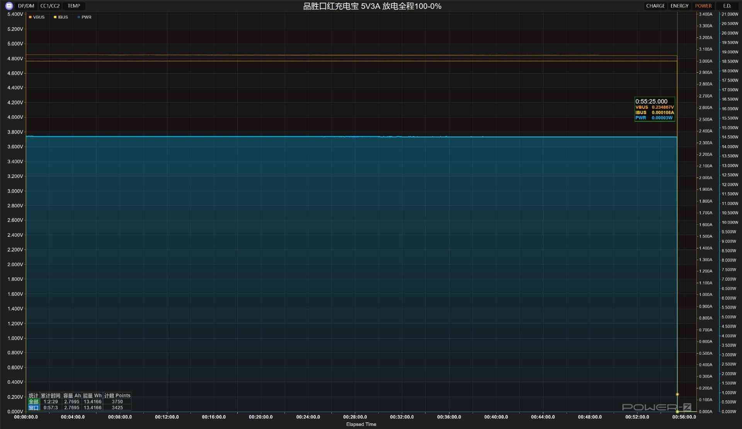Click the 统计 statistics table header
The height and width of the screenshot is (429, 742).
tap(34, 395)
